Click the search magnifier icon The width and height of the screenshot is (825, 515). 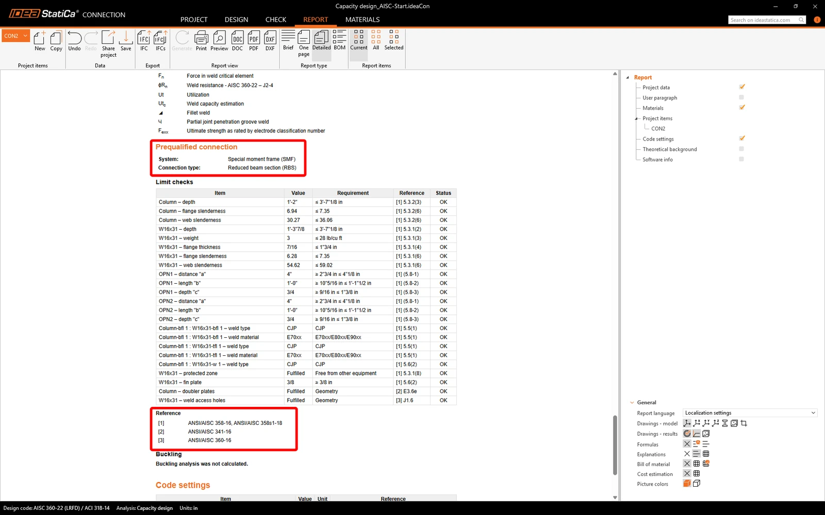pyautogui.click(x=801, y=20)
